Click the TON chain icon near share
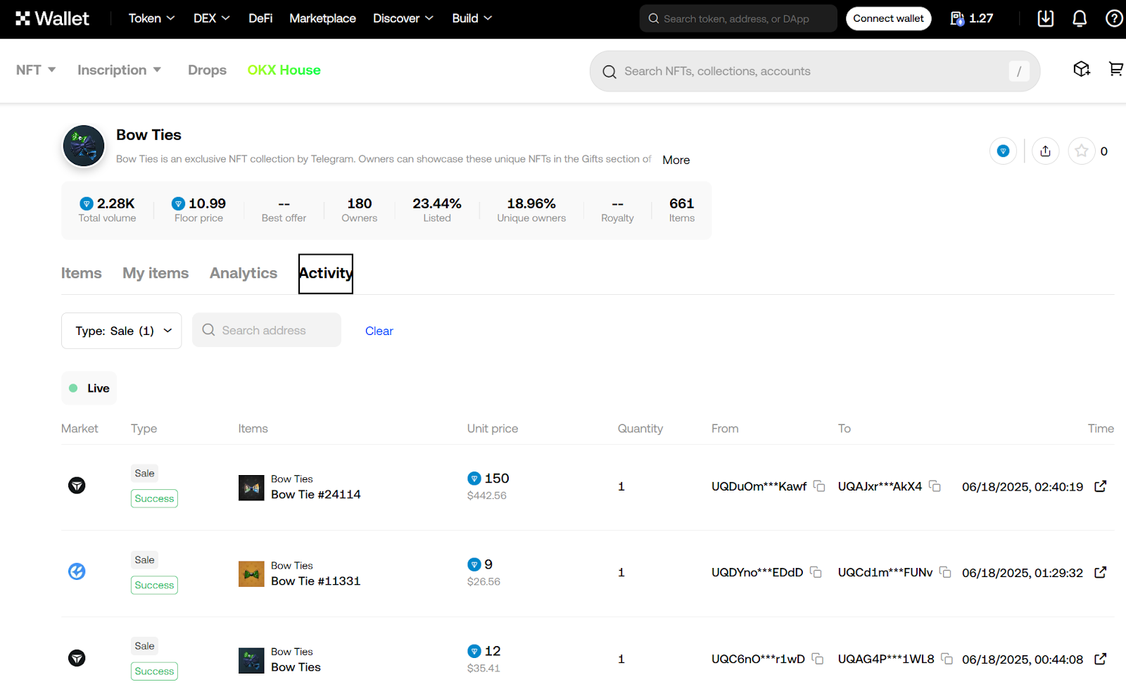The image size is (1126, 689). click(x=1004, y=151)
